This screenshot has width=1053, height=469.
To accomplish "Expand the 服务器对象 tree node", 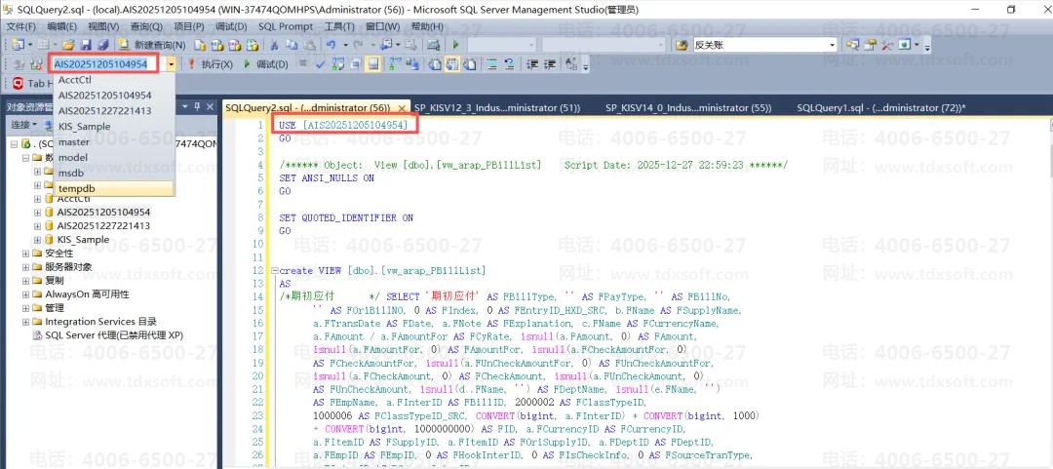I will (25, 267).
